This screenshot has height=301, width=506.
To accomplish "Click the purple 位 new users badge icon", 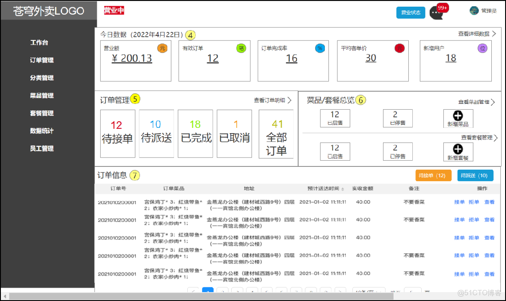I will point(482,47).
